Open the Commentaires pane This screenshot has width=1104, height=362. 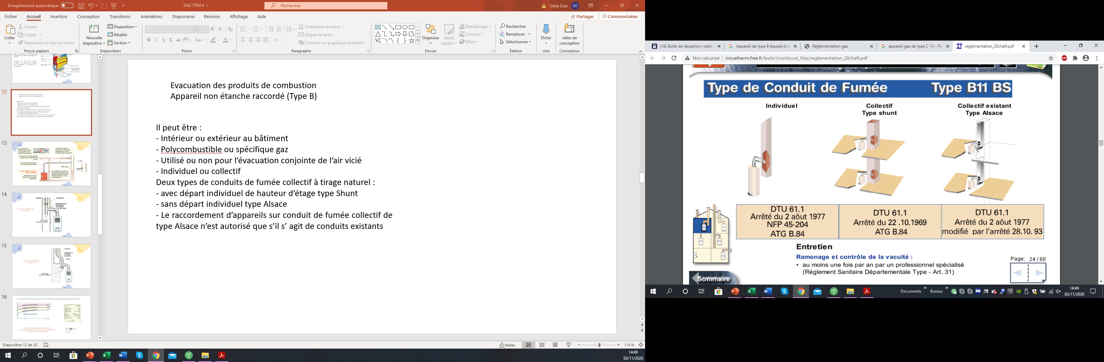620,17
